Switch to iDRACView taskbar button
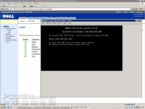The height and width of the screenshot is (109, 145). pos(81,107)
